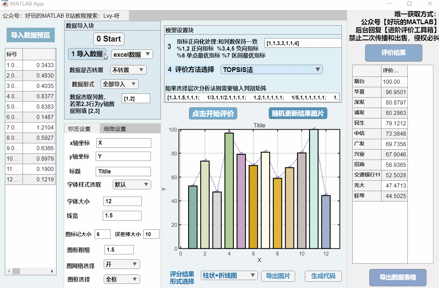Select the preview cell with value 0.3433
Viewport: 439px width, 288px height.
[x=39, y=65]
